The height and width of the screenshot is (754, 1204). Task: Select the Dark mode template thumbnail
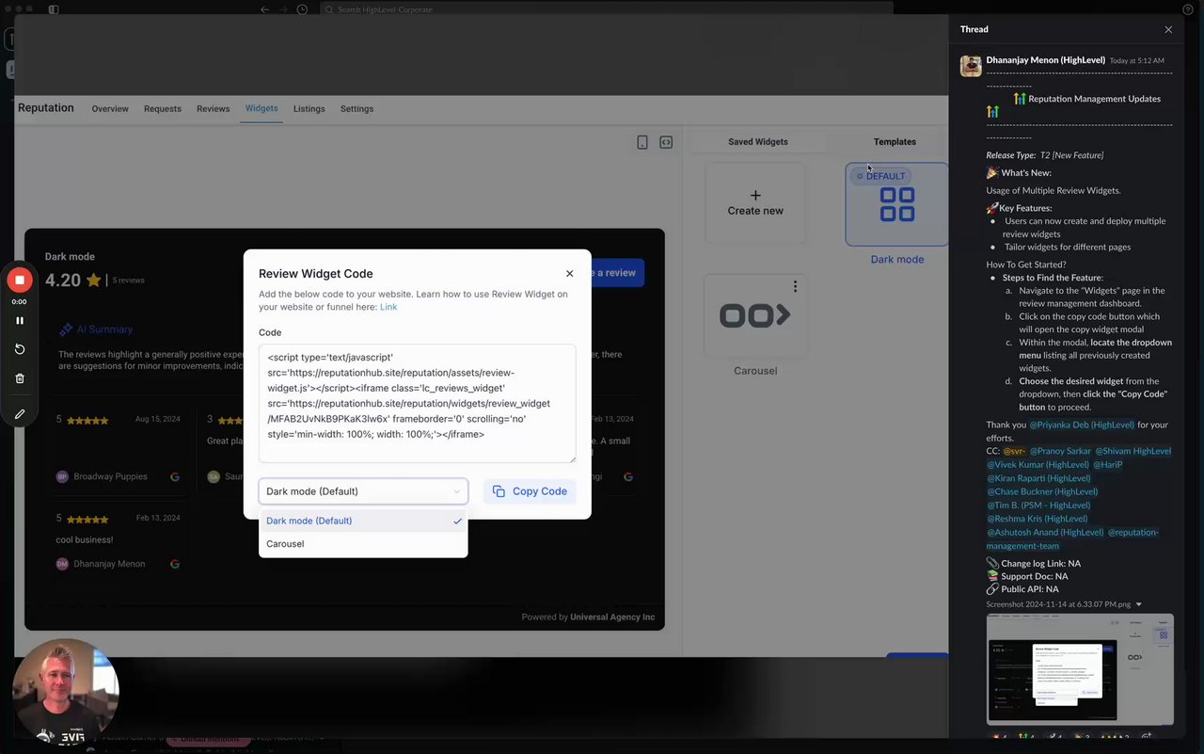click(x=896, y=204)
